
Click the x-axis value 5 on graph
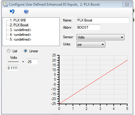[127, 108]
